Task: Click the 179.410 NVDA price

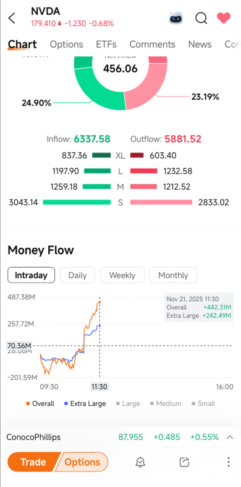Action: coord(43,24)
